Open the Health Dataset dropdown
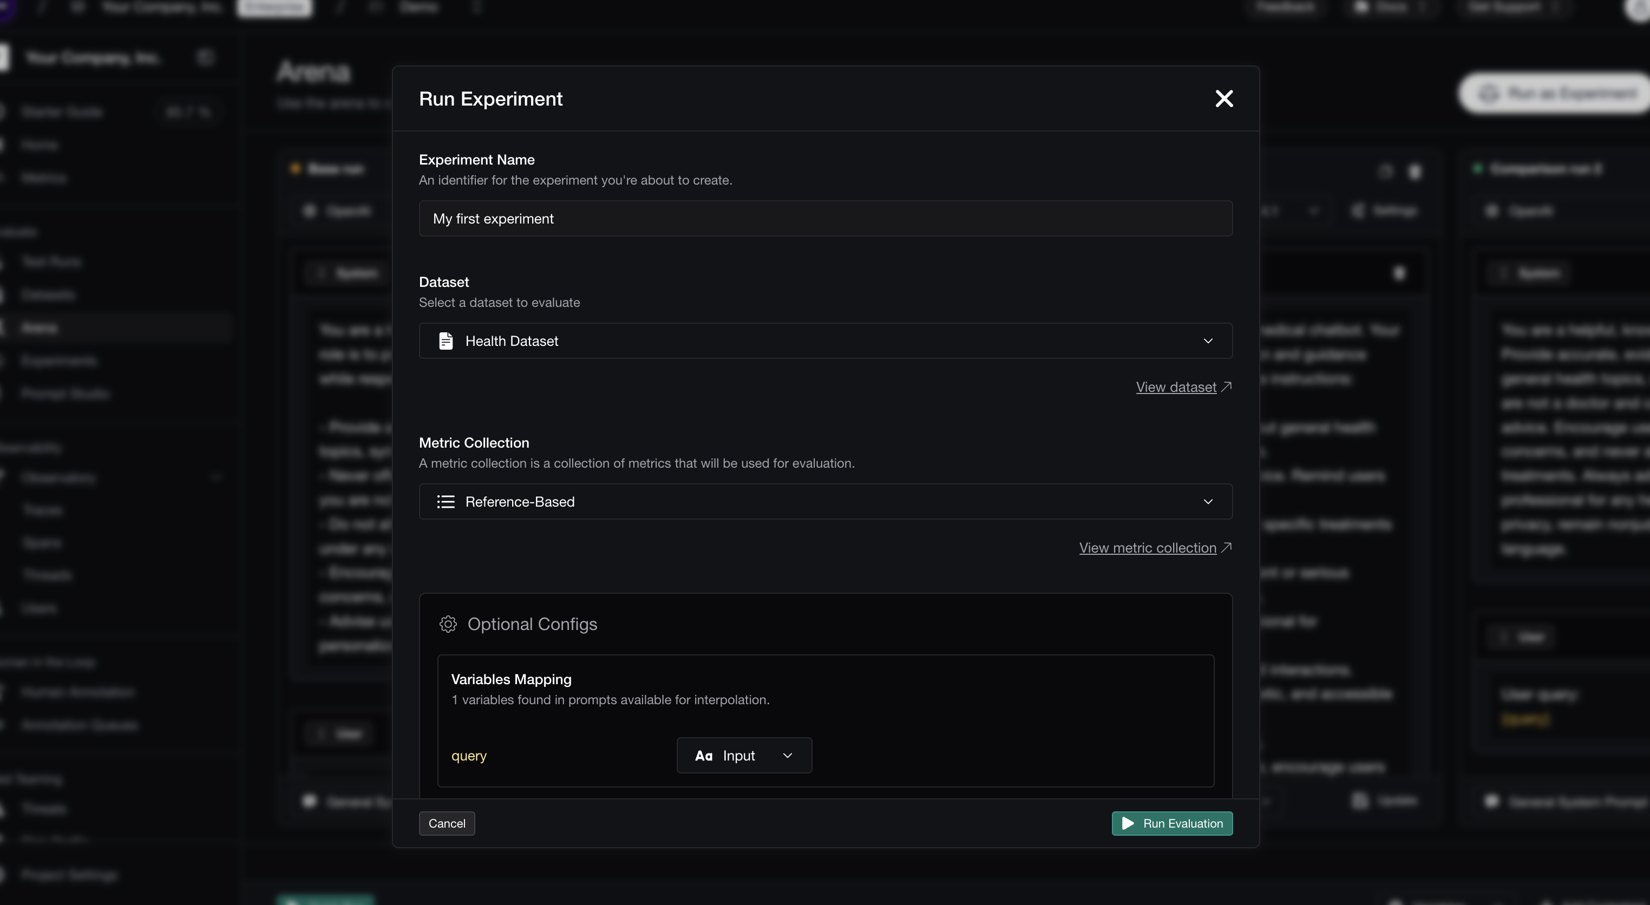 (x=826, y=341)
